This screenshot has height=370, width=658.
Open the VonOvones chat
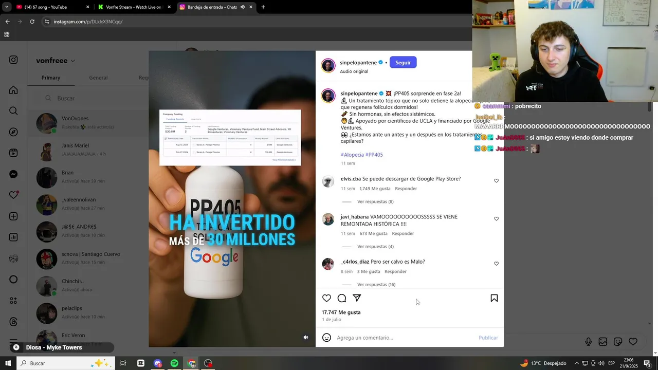tap(88, 123)
